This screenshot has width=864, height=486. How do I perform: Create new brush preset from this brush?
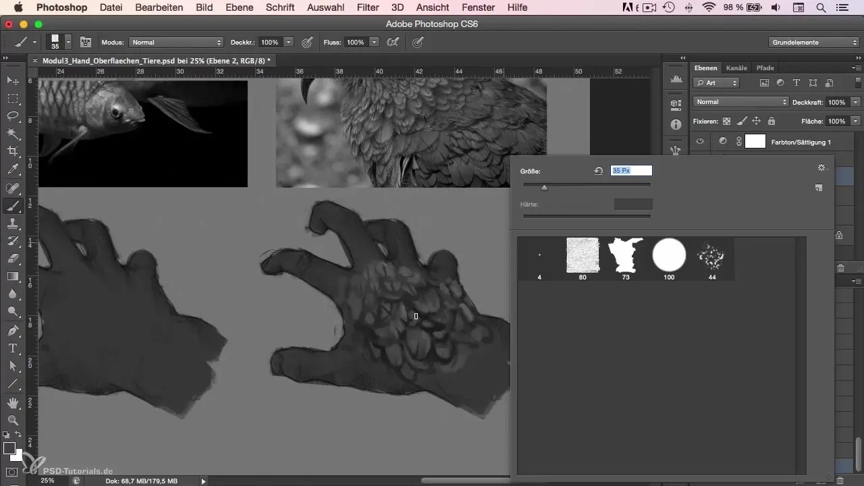(x=819, y=188)
